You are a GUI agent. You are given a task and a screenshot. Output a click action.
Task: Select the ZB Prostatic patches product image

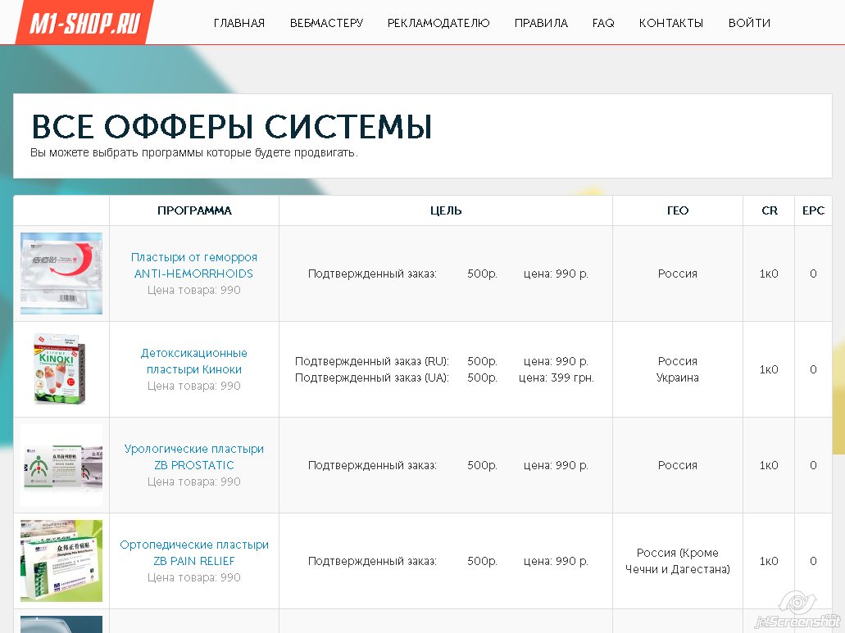[61, 465]
